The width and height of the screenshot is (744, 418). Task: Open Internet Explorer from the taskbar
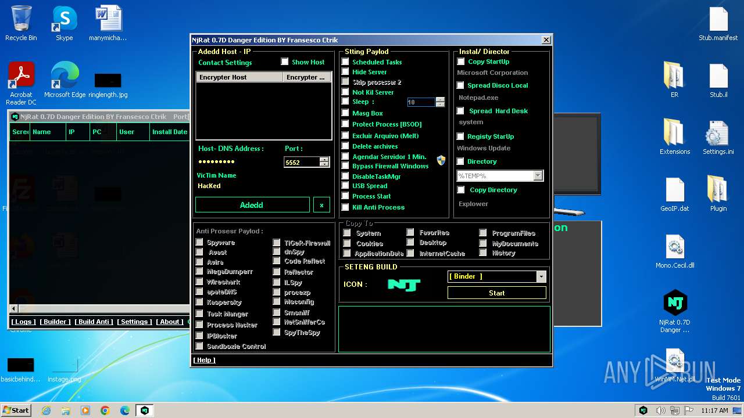46,410
